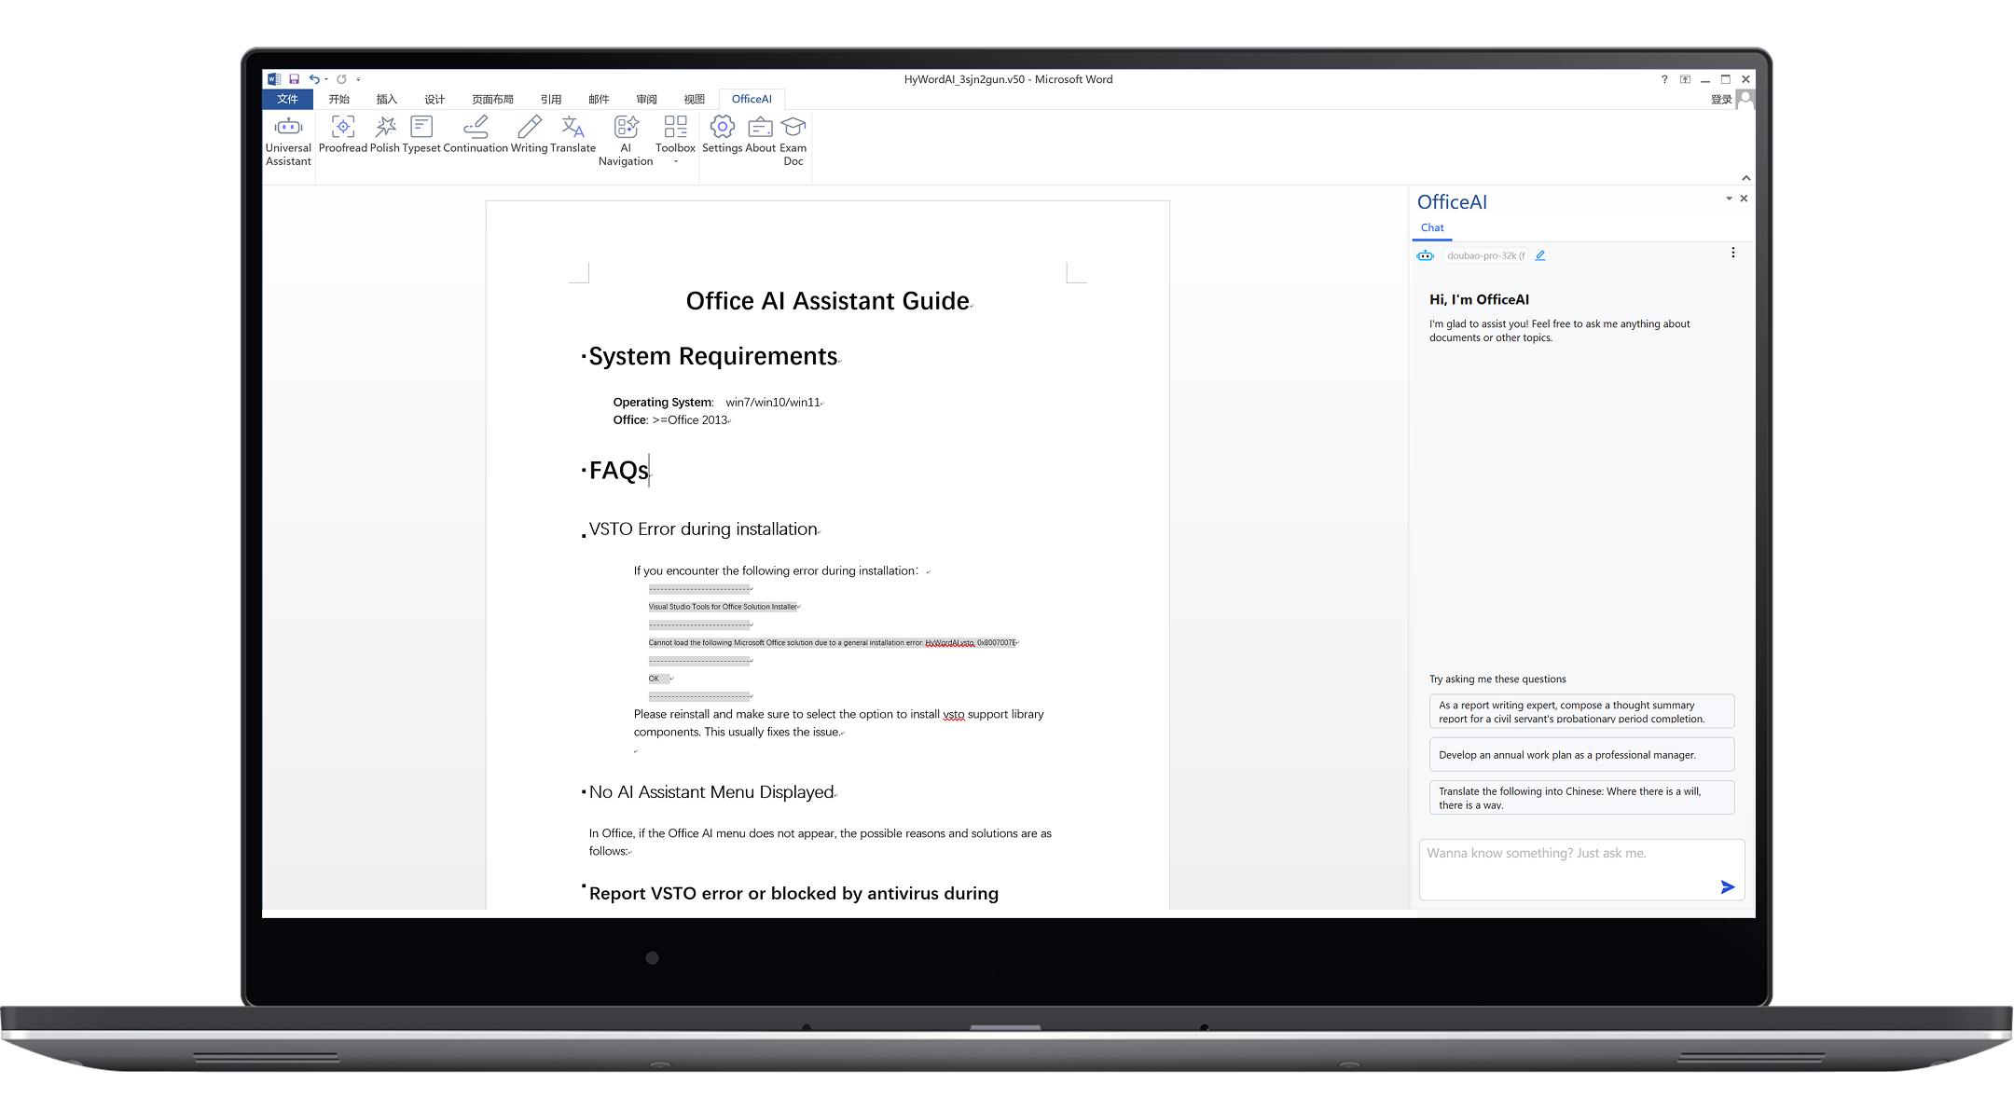Open the undo history dropdown arrow
Screen dimensions: 2014x1098
[326, 80]
